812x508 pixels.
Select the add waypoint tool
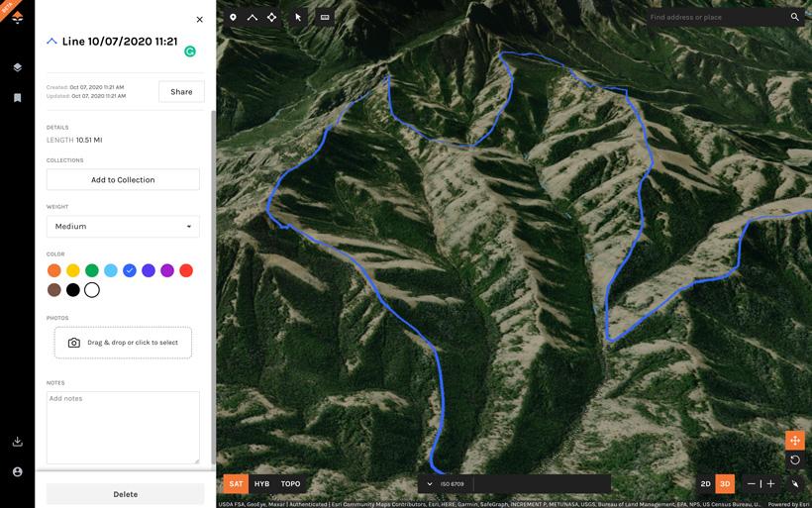233,17
